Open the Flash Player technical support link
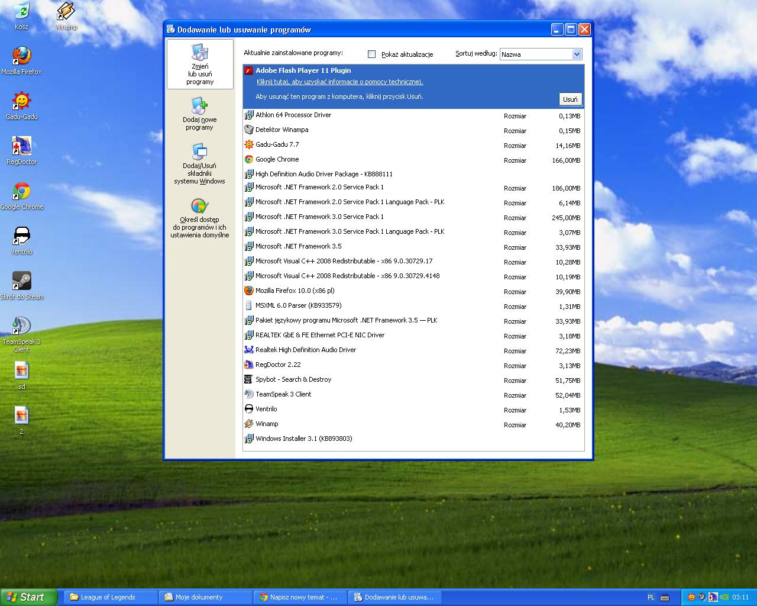Image resolution: width=757 pixels, height=606 pixels. click(339, 82)
